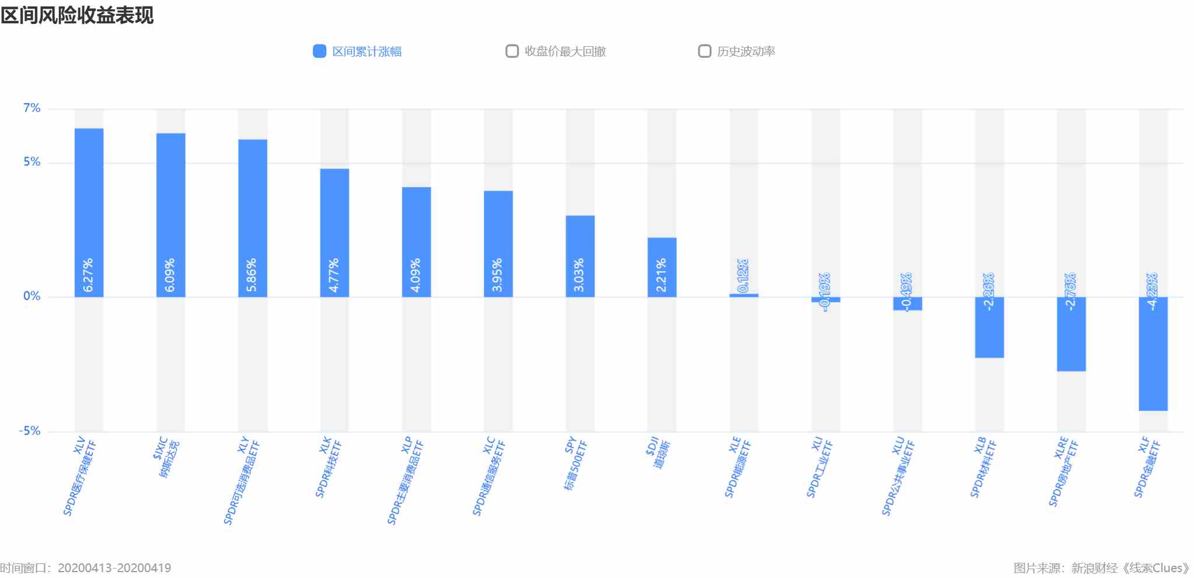Screen dimensions: 1194x578
Task: Click the SPY 标普500ETF axis label
Action: click(575, 464)
